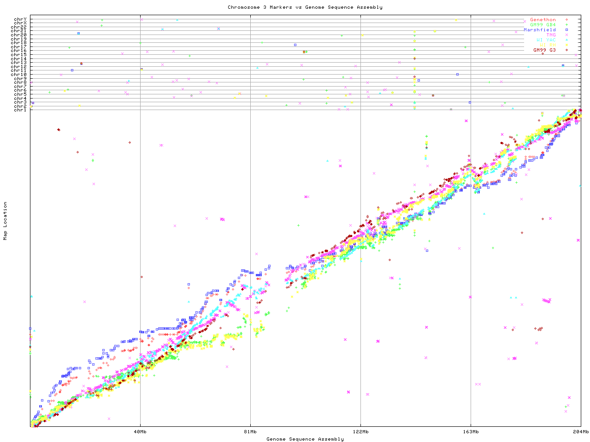The height and width of the screenshot is (442, 590).
Task: Click the dark red GM99 G3 diamond in the legend
Action: point(566,50)
